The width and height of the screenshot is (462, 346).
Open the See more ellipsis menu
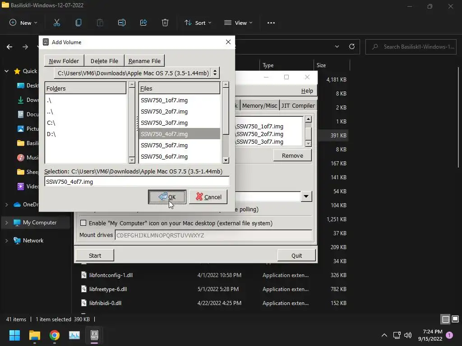(x=271, y=23)
